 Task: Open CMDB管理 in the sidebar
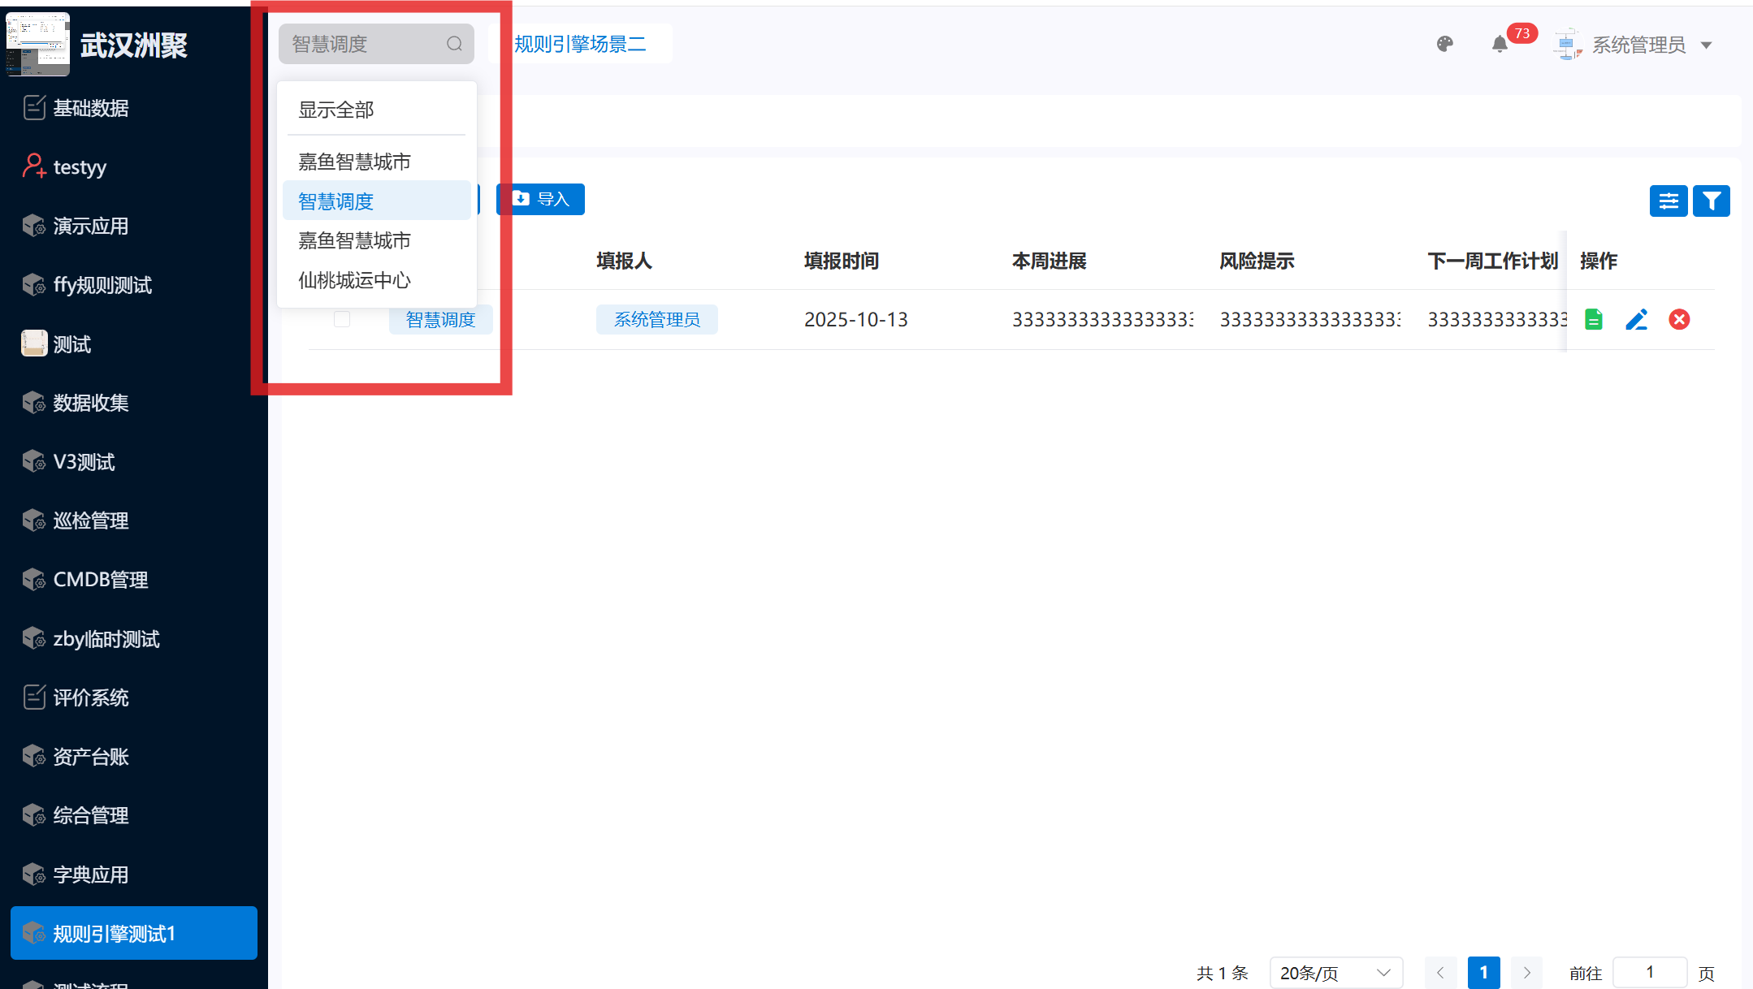[100, 580]
